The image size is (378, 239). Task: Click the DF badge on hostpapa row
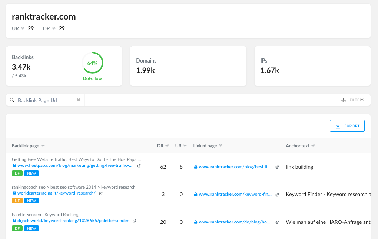pyautogui.click(x=17, y=173)
